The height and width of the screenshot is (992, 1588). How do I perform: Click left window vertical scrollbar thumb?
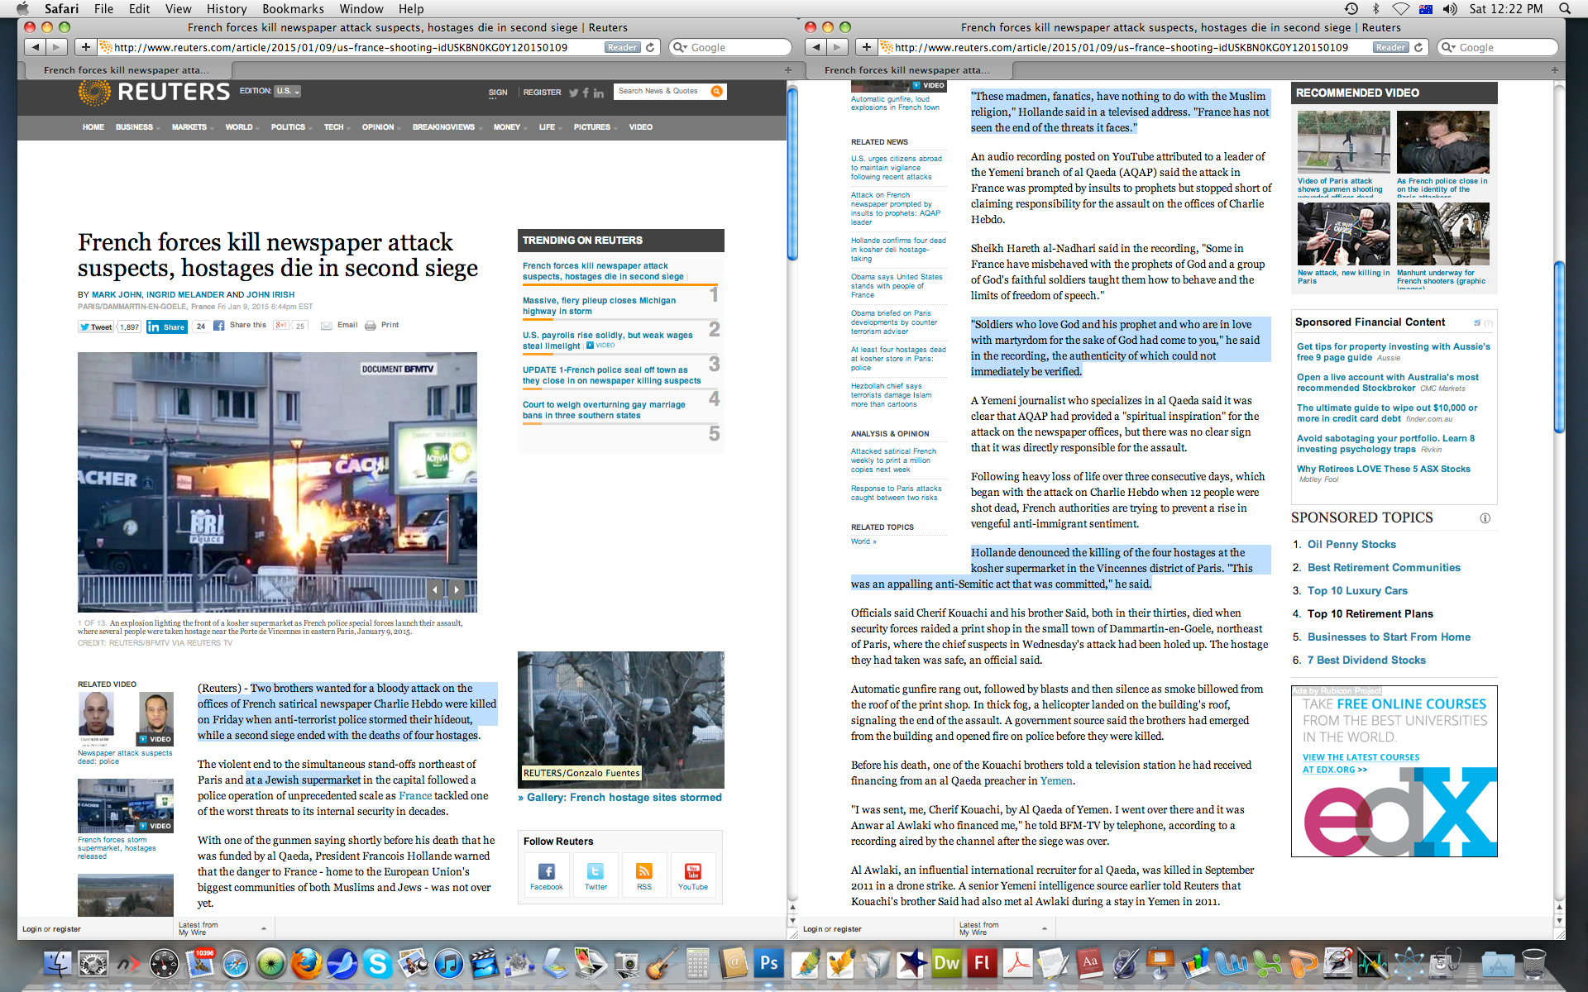pos(792,174)
